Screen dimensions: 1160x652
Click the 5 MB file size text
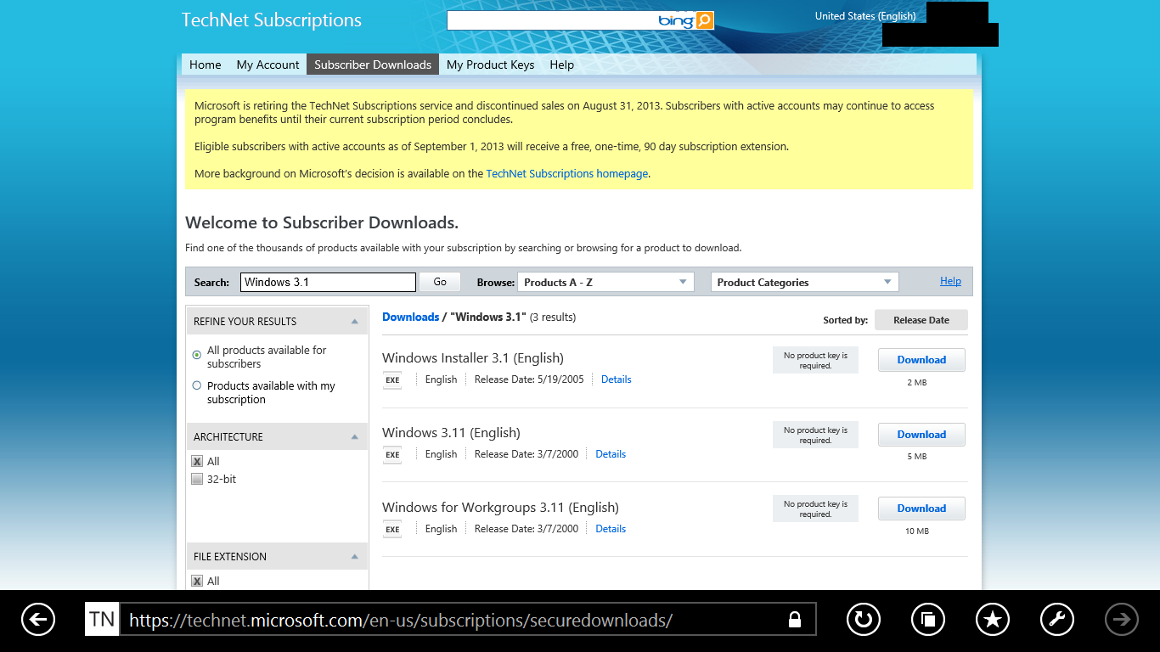click(x=917, y=457)
